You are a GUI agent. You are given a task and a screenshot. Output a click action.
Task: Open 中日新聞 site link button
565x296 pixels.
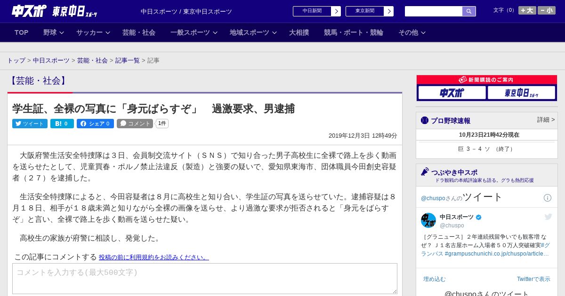(x=312, y=11)
